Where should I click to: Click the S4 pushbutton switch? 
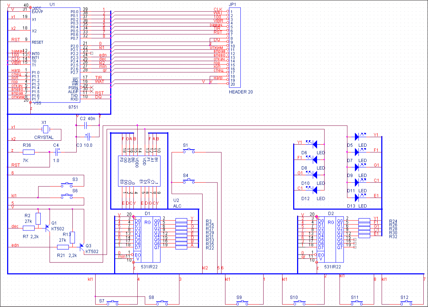[x=189, y=182]
